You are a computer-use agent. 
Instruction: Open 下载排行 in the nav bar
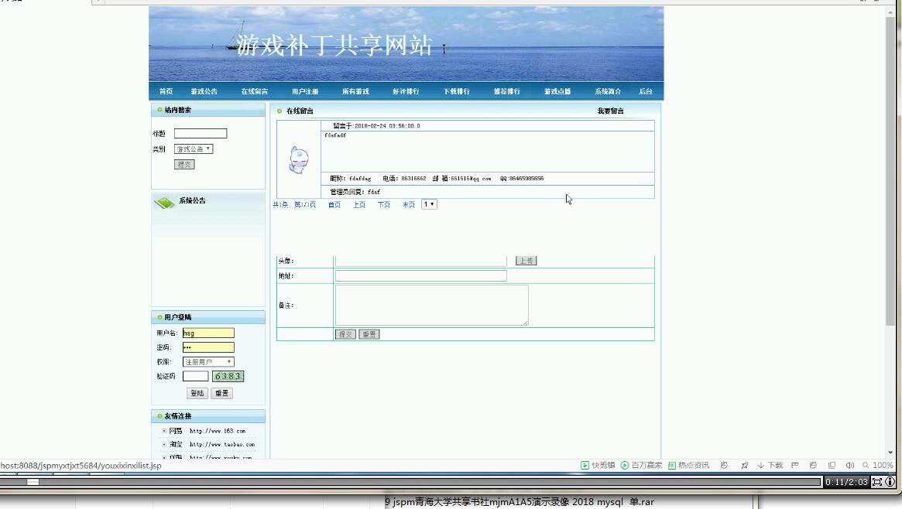pyautogui.click(x=456, y=91)
